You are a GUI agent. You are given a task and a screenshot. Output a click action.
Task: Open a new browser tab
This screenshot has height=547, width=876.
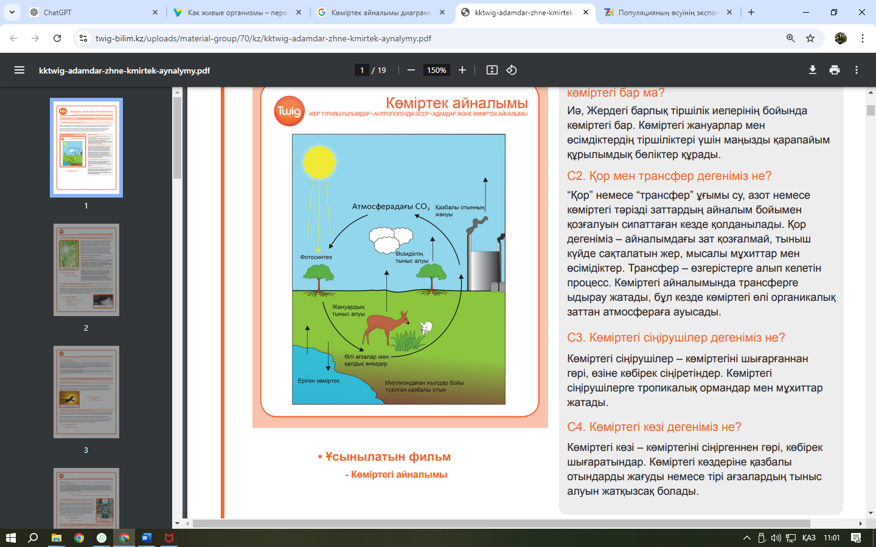(751, 12)
